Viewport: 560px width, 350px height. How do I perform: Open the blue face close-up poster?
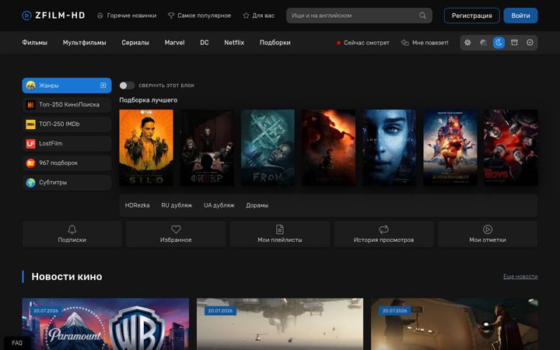click(x=390, y=148)
